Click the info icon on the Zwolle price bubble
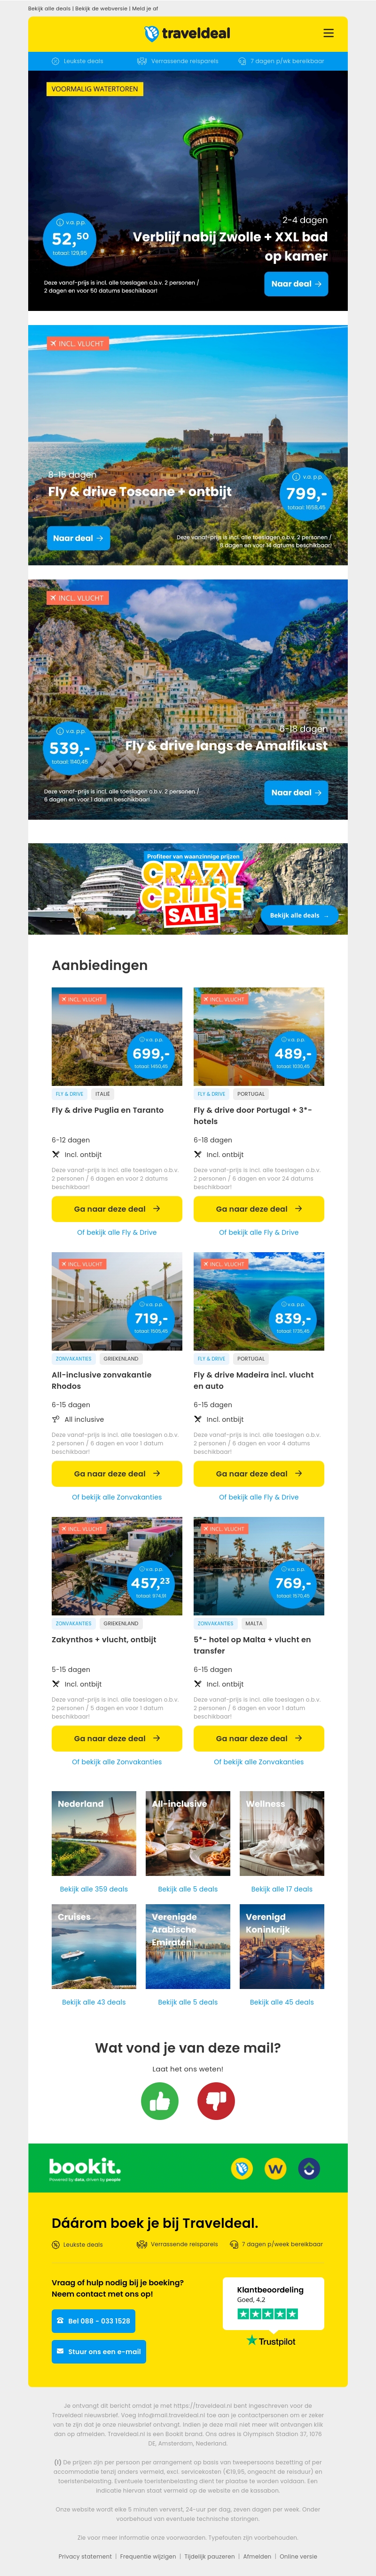Viewport: 376px width, 2576px height. click(x=60, y=222)
